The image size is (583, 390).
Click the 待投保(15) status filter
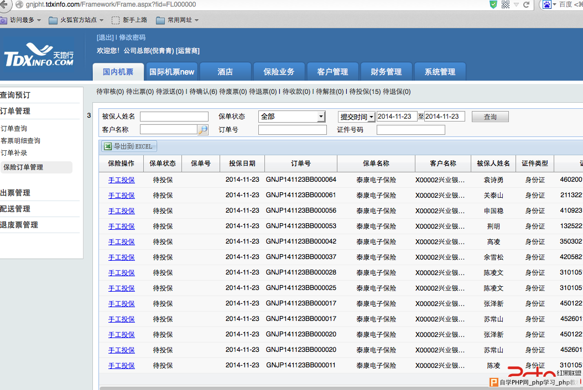[x=365, y=92]
